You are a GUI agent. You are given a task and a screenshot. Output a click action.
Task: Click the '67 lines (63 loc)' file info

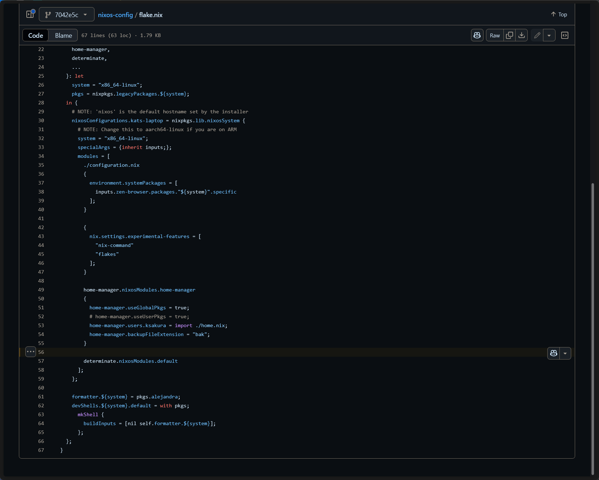coord(106,35)
